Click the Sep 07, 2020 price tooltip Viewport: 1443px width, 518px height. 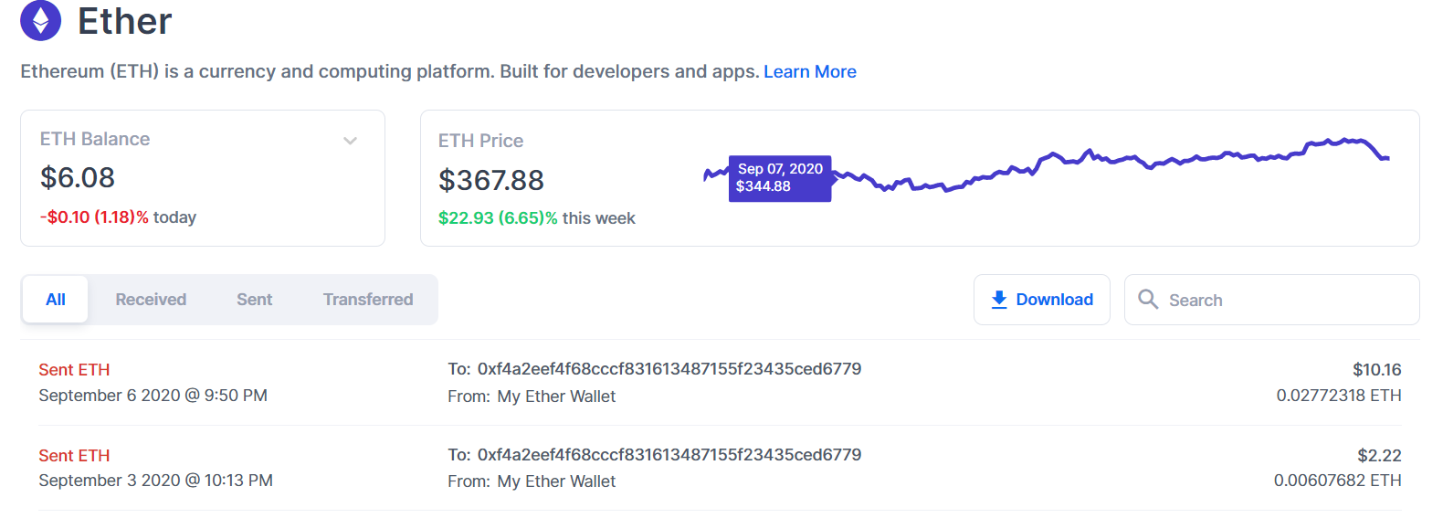(780, 178)
